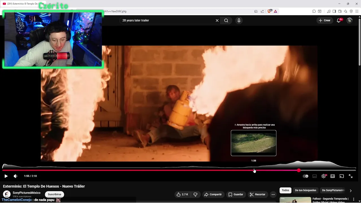Seek the progress bar to 1:38
361x203 pixels.
point(254,170)
